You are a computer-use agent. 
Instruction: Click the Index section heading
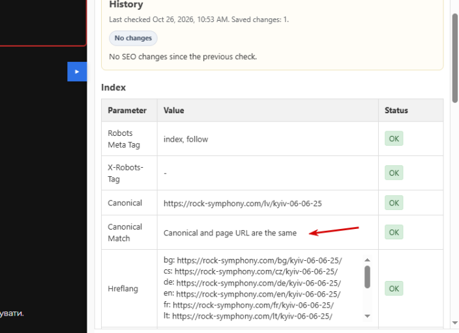[113, 87]
